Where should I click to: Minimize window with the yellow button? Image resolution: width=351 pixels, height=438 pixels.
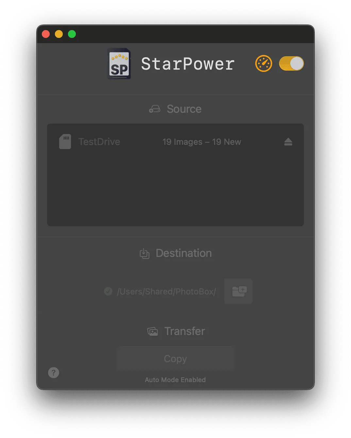click(x=59, y=34)
